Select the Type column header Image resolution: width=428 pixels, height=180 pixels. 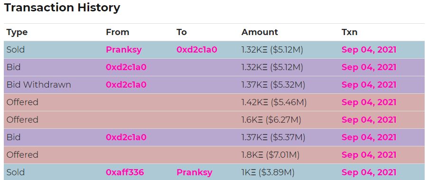[17, 32]
